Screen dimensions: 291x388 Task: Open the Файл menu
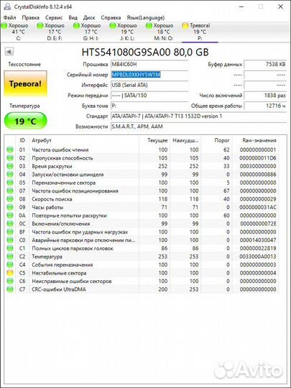10,18
